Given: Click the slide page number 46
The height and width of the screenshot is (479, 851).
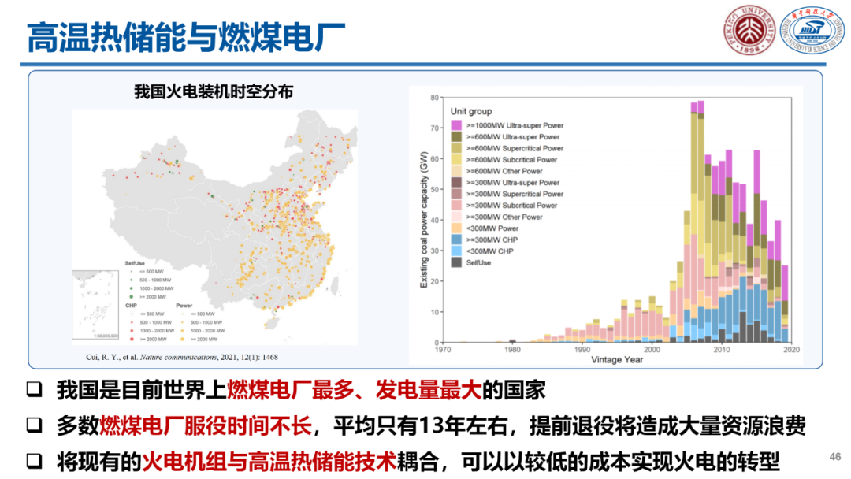Looking at the screenshot, I should (836, 457).
